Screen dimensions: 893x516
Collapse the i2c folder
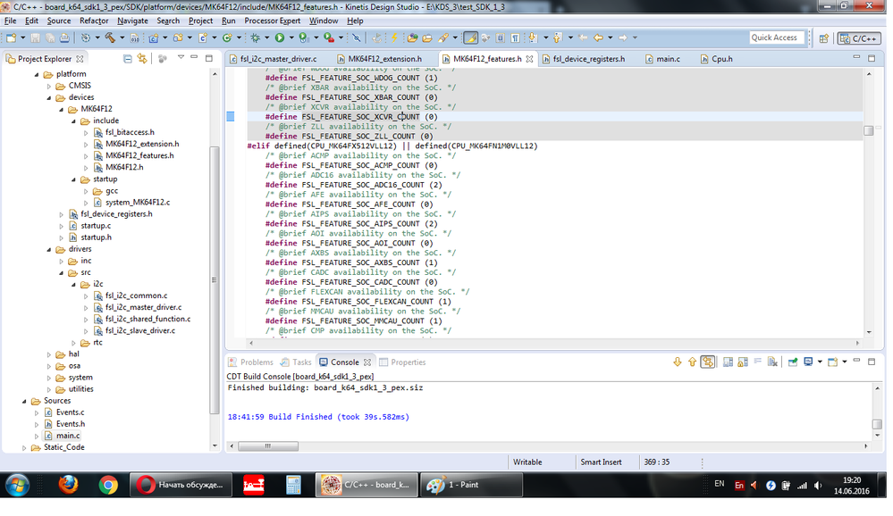73,285
